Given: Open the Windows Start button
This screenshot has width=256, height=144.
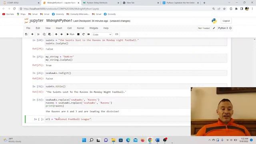Looking at the screenshot, I should click(84, 140).
